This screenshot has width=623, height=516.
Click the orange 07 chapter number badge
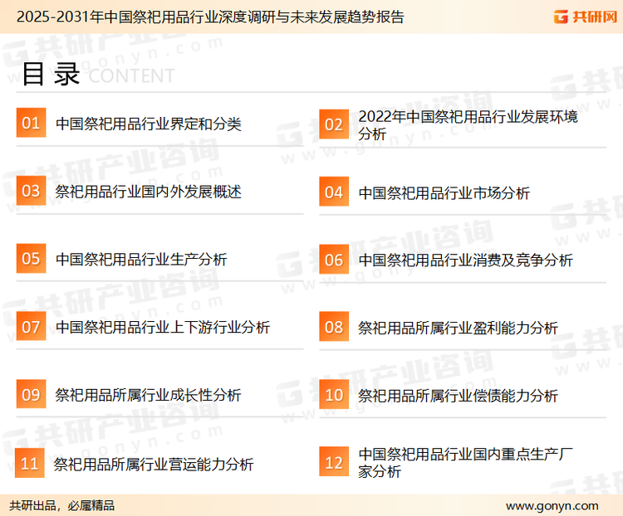[31, 326]
